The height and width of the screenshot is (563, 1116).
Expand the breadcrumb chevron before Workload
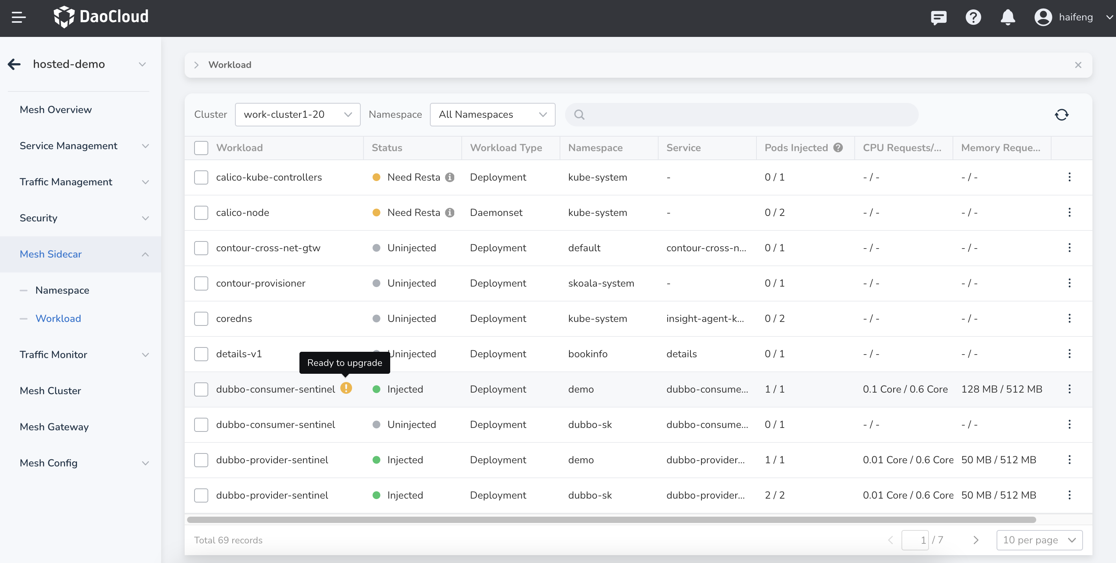point(196,65)
